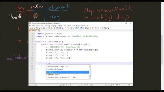Viewport: 164px width, 92px height.
Task: Open the Function List panel icon
Action: (88, 28)
